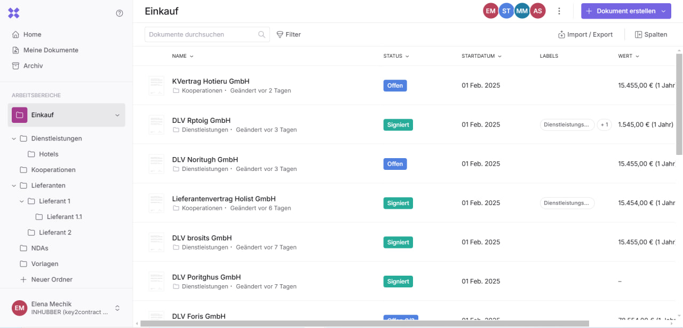Select the ST user avatar
Viewport: 683px width, 328px height.
pos(506,11)
